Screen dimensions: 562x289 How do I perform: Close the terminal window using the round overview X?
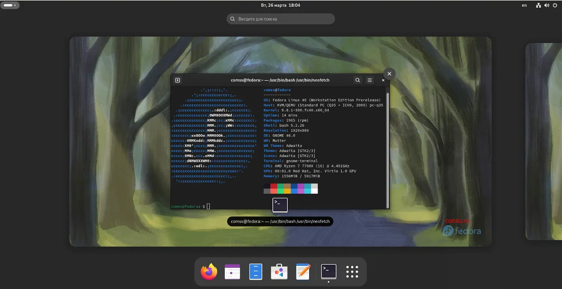389,74
